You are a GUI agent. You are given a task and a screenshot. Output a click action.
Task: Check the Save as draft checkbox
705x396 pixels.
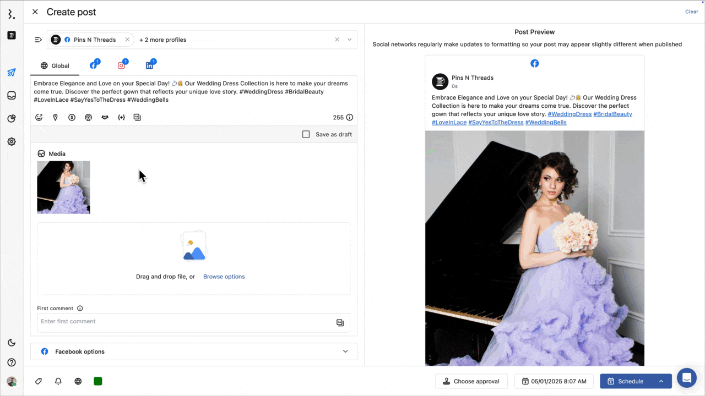pos(306,134)
